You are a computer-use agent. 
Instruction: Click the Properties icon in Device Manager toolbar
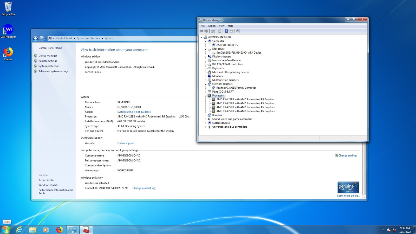pos(219,31)
